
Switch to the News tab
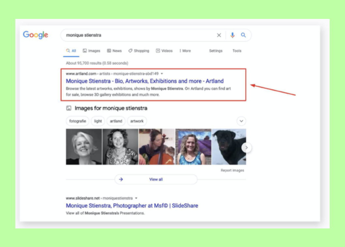pyautogui.click(x=114, y=51)
